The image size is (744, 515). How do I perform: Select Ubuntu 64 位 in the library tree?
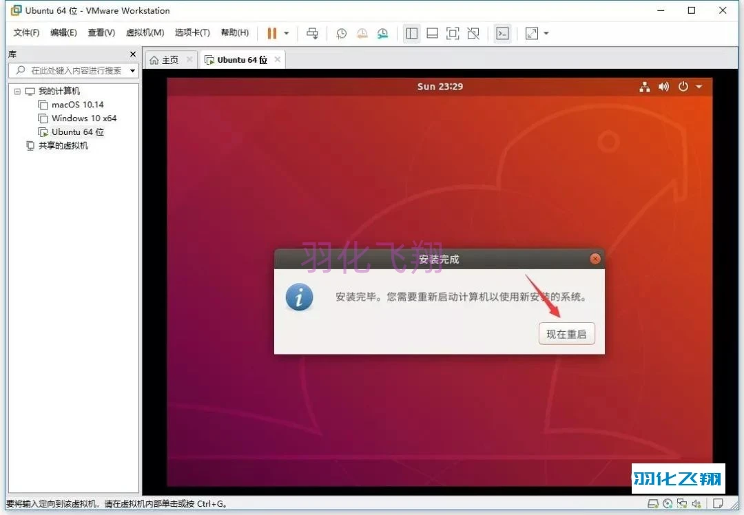(77, 132)
